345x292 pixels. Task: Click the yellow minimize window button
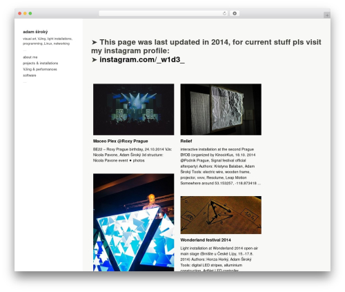(25, 14)
